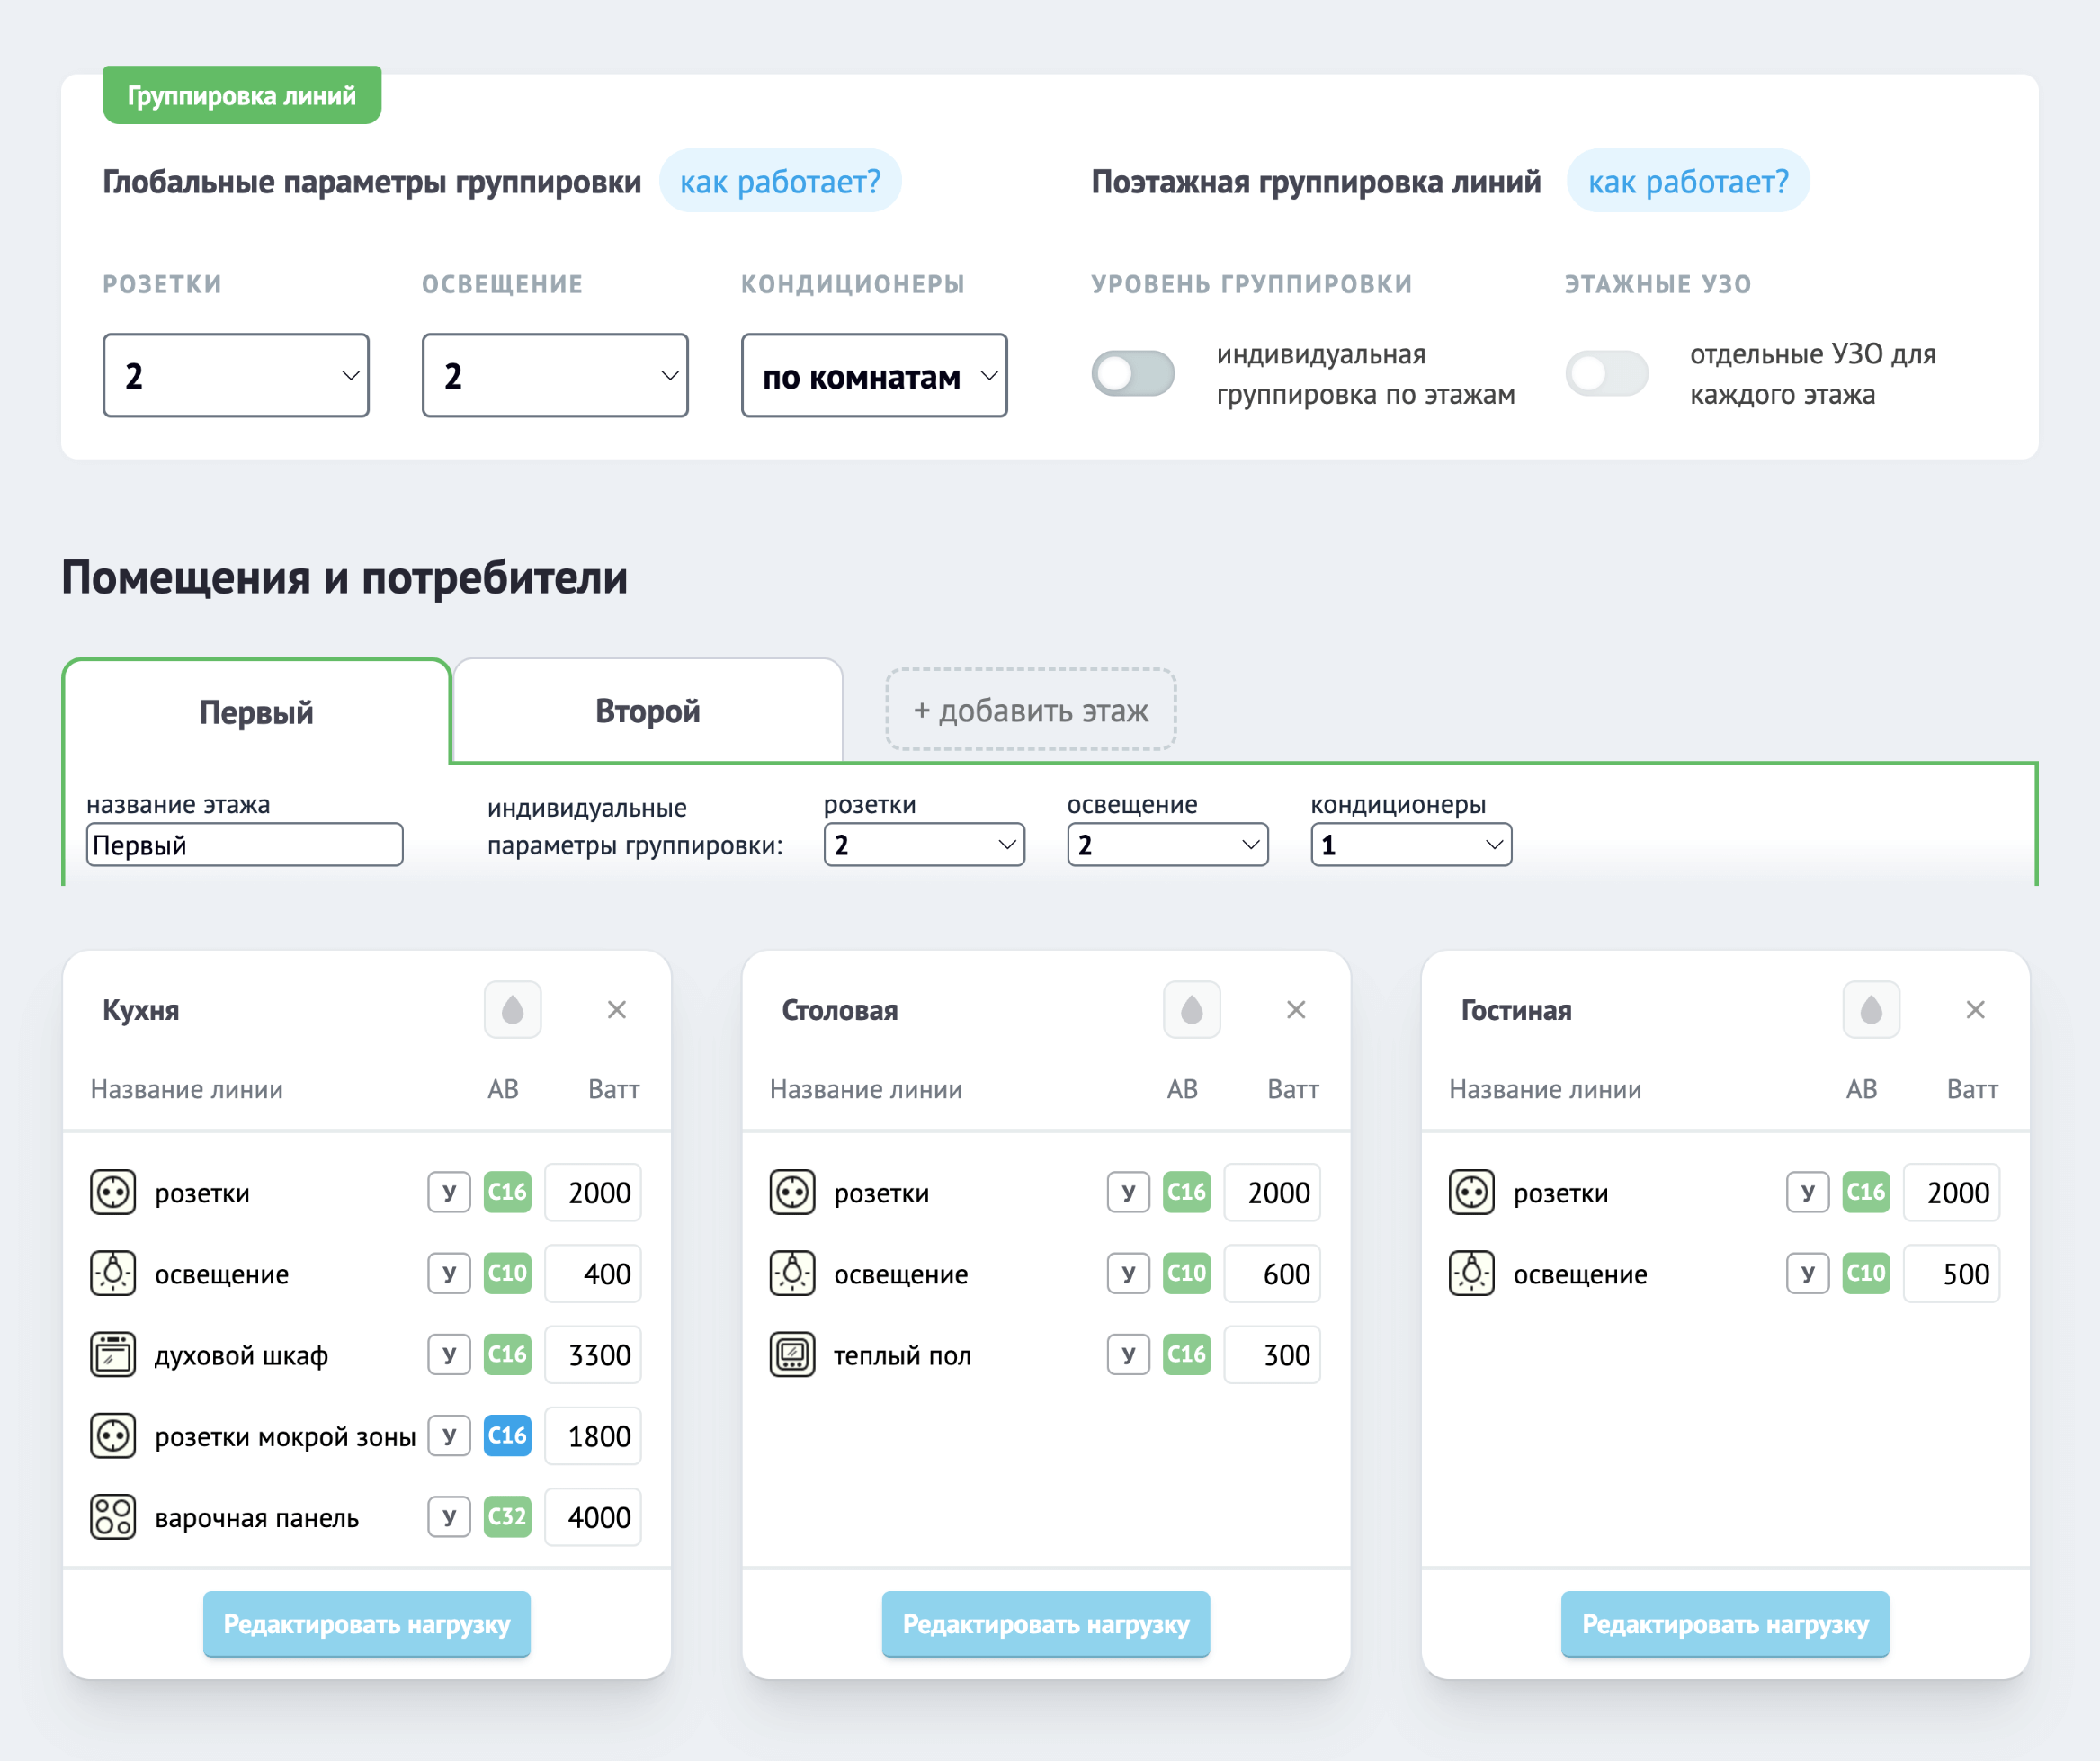Click C10 breaker badge for Кухня освещение

pos(507,1273)
